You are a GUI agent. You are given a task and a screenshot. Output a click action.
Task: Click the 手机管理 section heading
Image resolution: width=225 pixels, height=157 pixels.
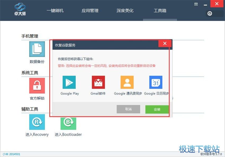coord(30,36)
